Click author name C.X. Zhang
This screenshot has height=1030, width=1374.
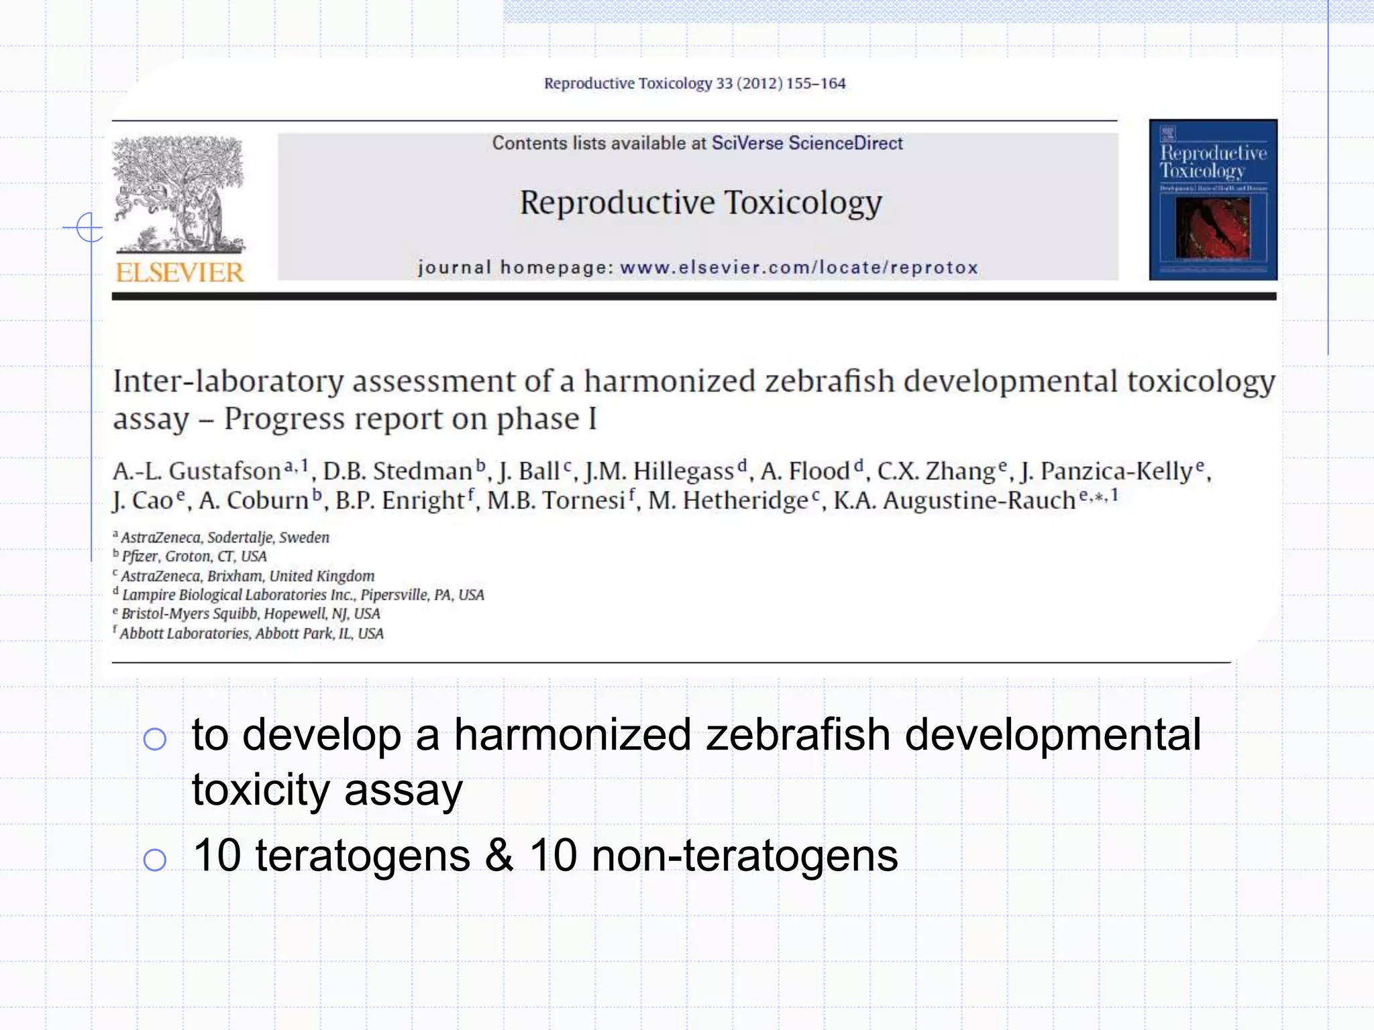coord(937,471)
